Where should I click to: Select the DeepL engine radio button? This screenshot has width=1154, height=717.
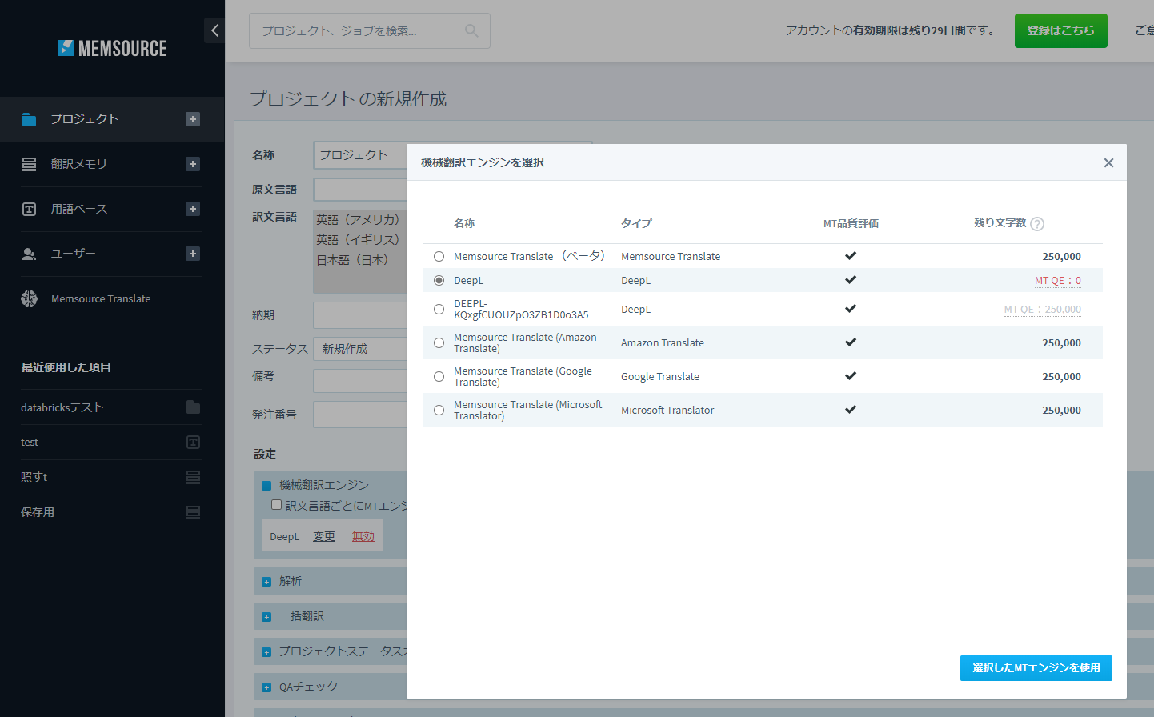tap(439, 280)
